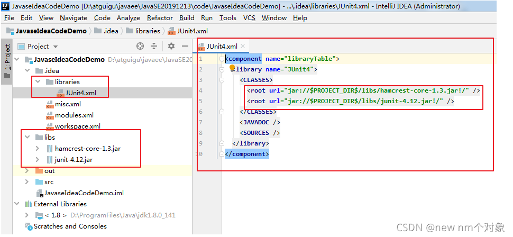Click the modules.xml file icon

tap(50, 115)
